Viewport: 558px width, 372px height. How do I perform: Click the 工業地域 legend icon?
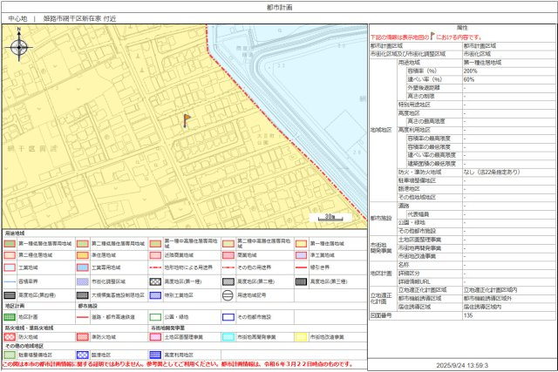pos(10,269)
